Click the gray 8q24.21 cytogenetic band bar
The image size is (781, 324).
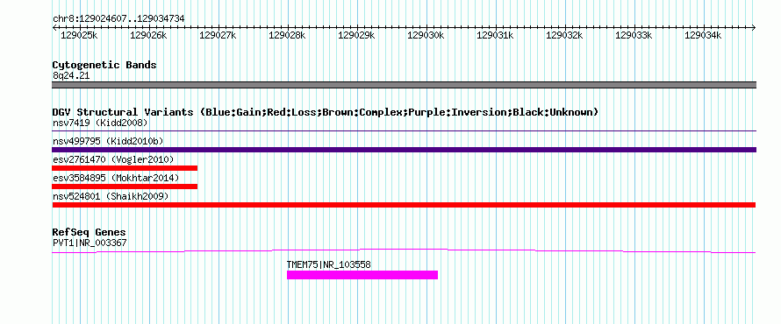tap(404, 85)
